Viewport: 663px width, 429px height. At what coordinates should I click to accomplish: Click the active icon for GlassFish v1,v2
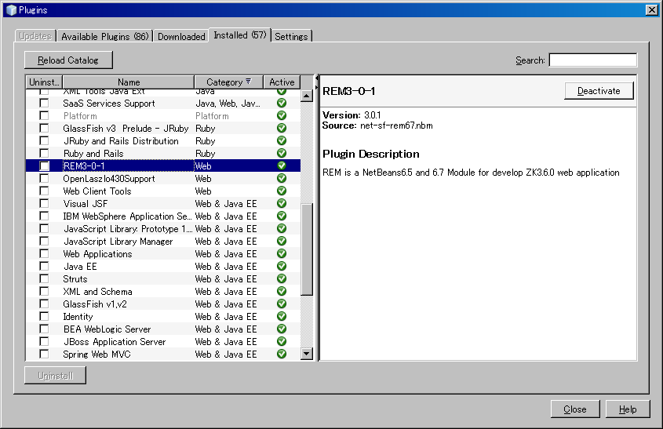click(x=282, y=304)
